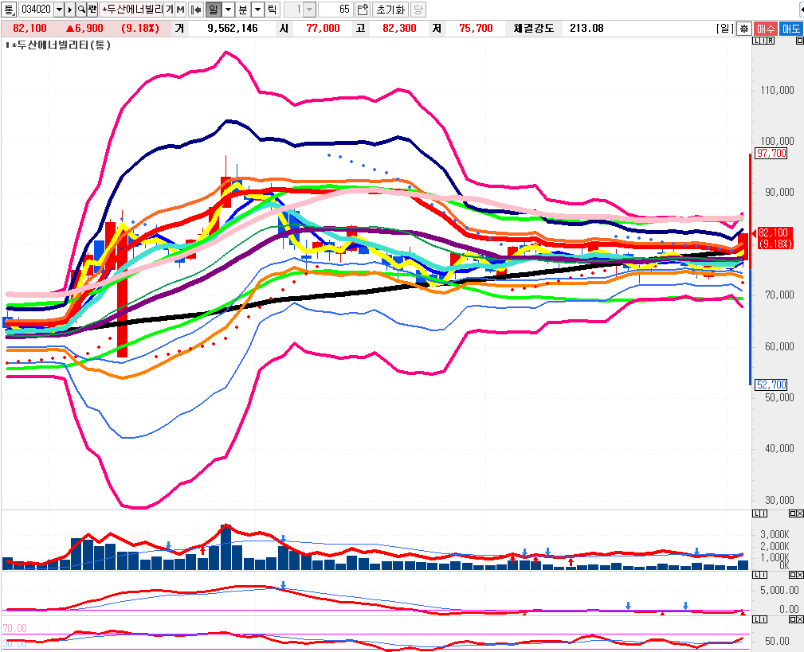The image size is (804, 652).
Task: Click the '통' icon at toolbar left
Action: tap(9, 10)
